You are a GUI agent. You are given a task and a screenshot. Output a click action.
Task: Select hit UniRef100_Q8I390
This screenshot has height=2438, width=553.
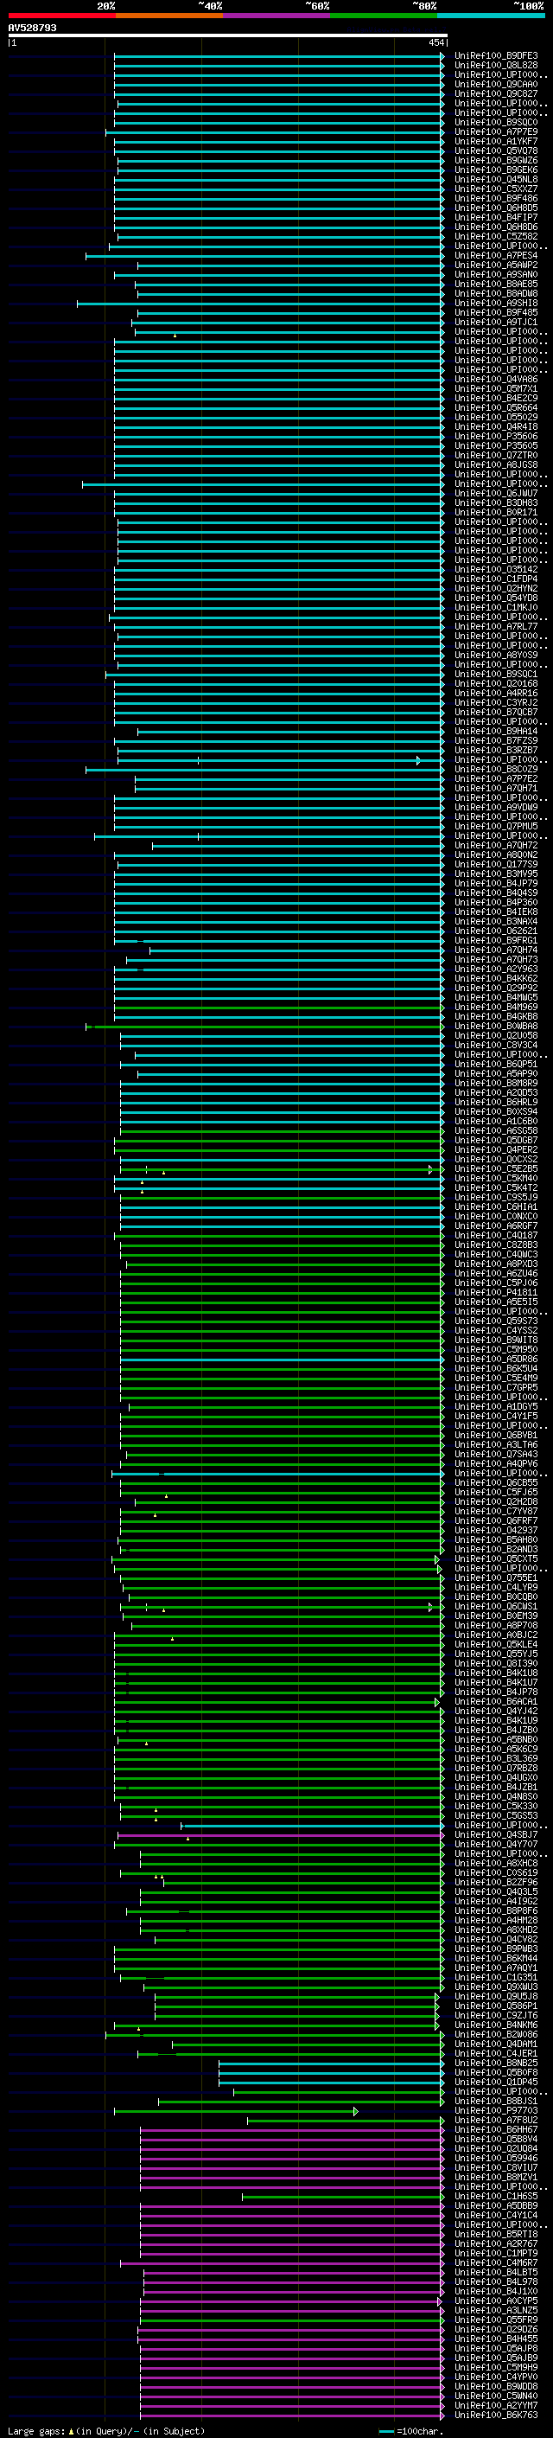[495, 1664]
